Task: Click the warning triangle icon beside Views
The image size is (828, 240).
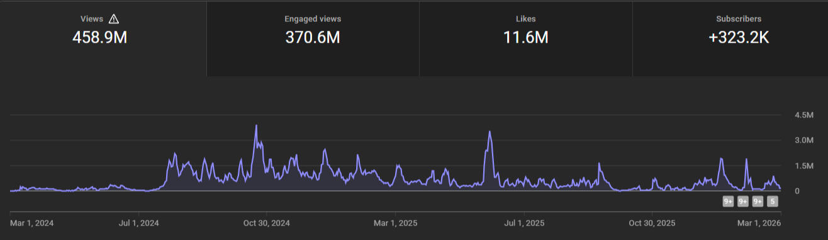Action: click(114, 19)
